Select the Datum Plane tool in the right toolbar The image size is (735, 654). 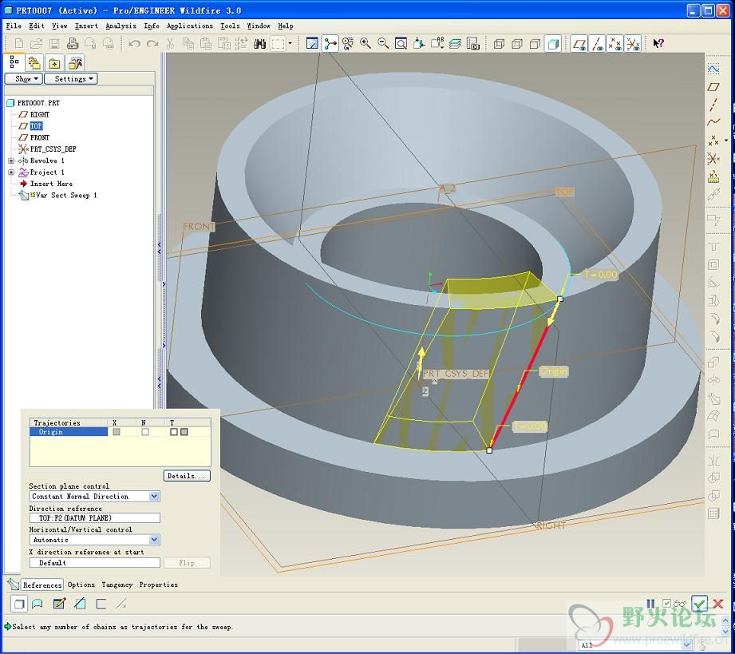click(713, 87)
